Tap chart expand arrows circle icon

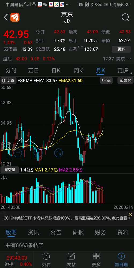[59, 153]
